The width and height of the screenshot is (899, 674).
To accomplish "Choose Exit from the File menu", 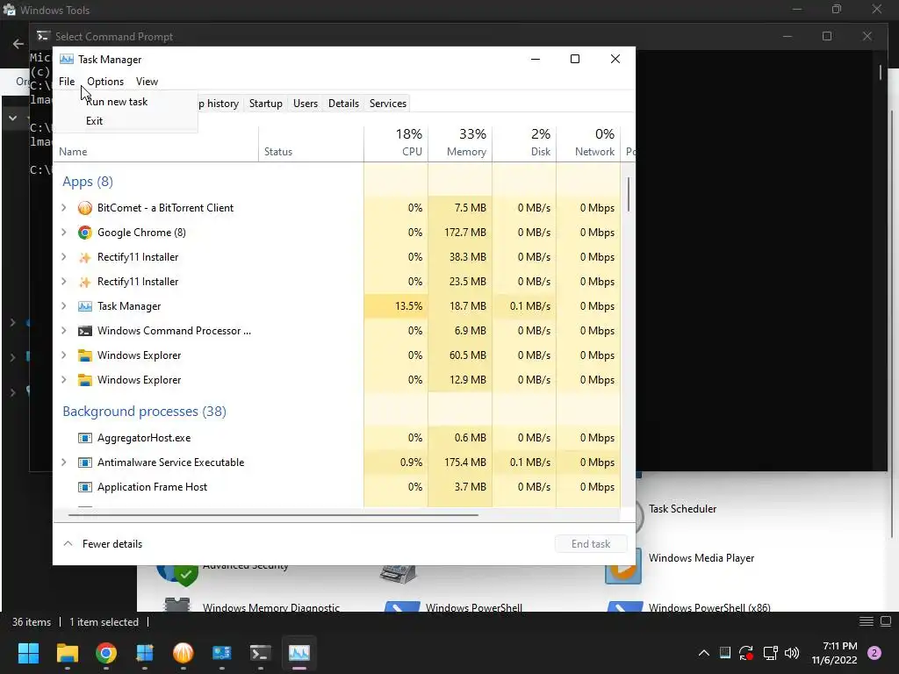I will [x=125, y=121].
